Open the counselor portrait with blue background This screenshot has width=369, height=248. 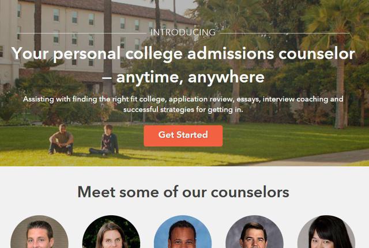click(x=183, y=231)
